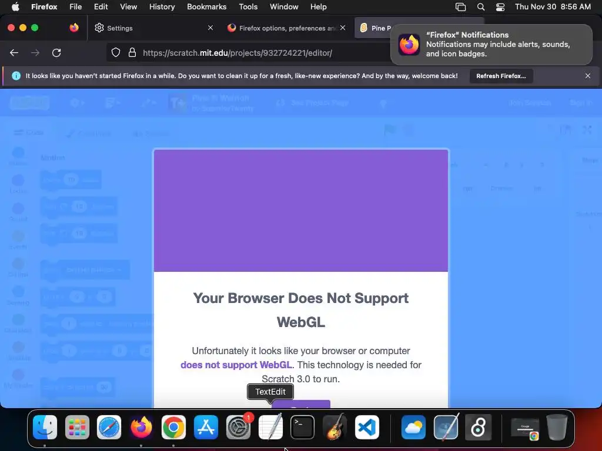602x451 pixels.
Task: Click the Firefox View pinned icon
Action: pyautogui.click(x=74, y=28)
